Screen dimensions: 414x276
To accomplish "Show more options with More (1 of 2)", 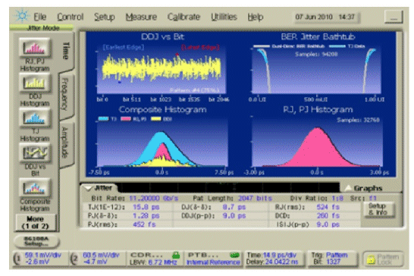I will click(36, 222).
